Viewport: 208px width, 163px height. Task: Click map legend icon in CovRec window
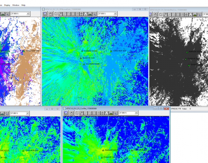[x=66, y=113]
